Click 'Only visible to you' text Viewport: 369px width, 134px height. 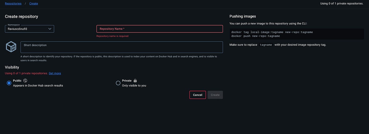[134, 85]
